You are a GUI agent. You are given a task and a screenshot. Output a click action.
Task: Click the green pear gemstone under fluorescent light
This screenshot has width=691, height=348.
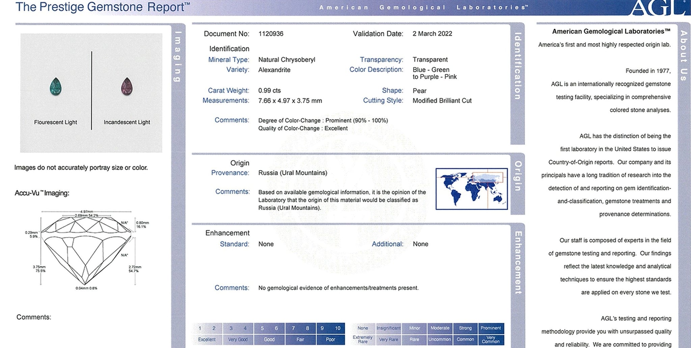(55, 86)
